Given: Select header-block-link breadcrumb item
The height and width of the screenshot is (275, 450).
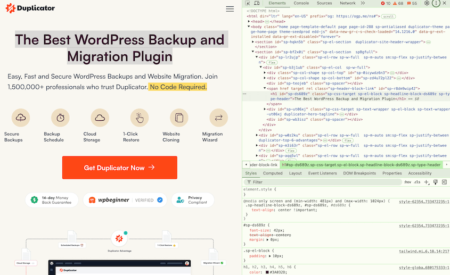Looking at the screenshot, I should pyautogui.click(x=264, y=165).
